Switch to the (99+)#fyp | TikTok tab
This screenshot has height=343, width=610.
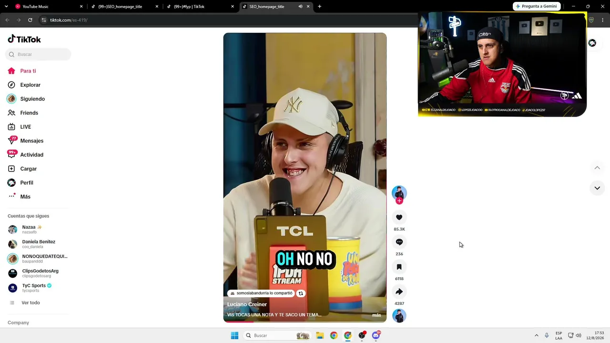(200, 7)
